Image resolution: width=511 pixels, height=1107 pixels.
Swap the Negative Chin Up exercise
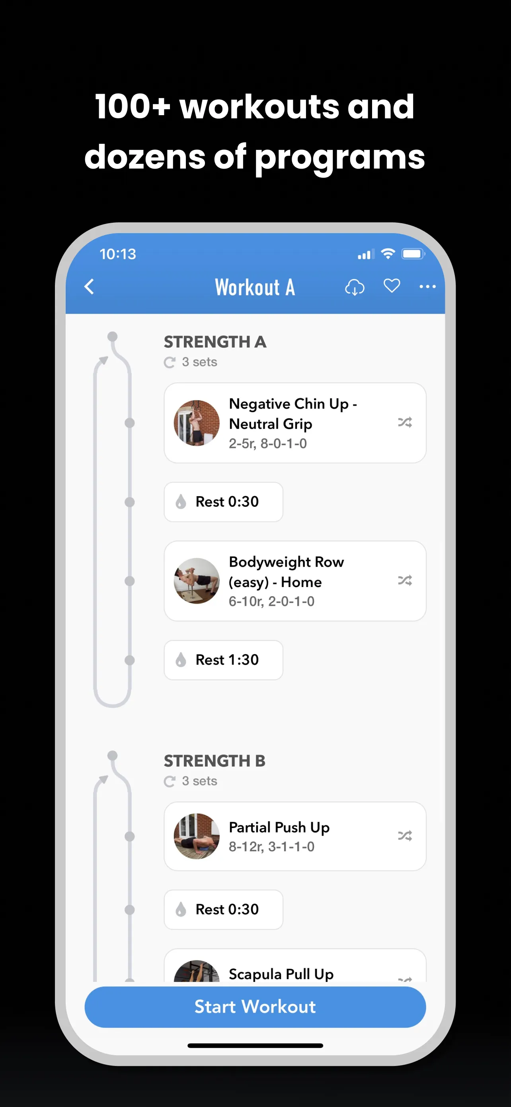405,422
